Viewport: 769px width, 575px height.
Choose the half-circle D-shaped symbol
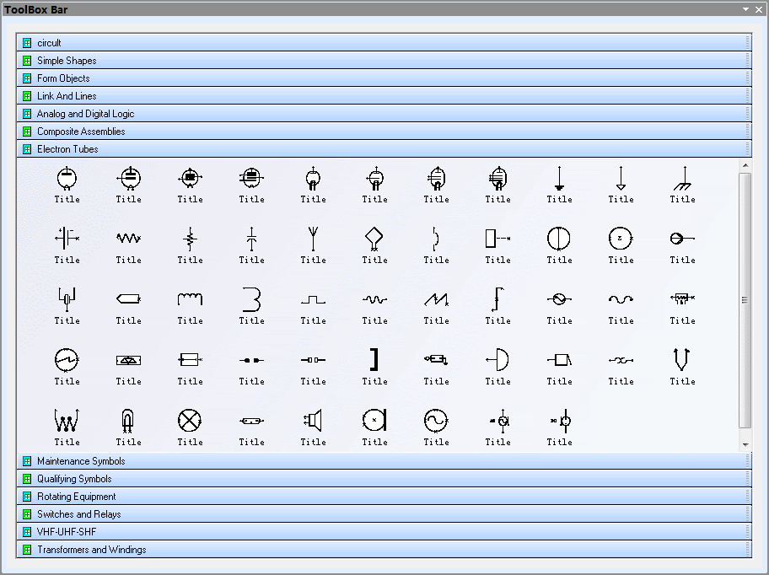(497, 360)
